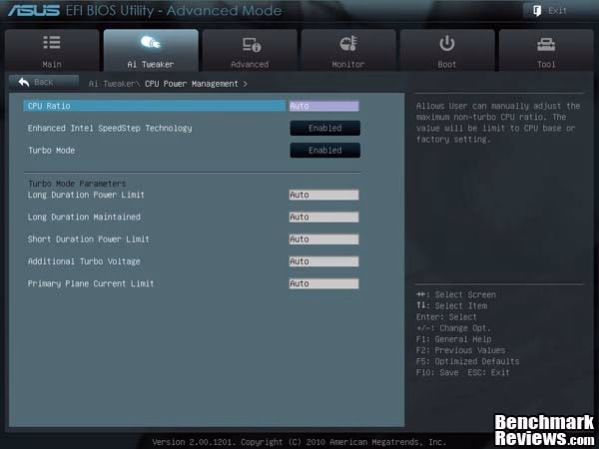The width and height of the screenshot is (599, 449).
Task: Switch to the Ai Tweaker tab
Action: coord(151,50)
